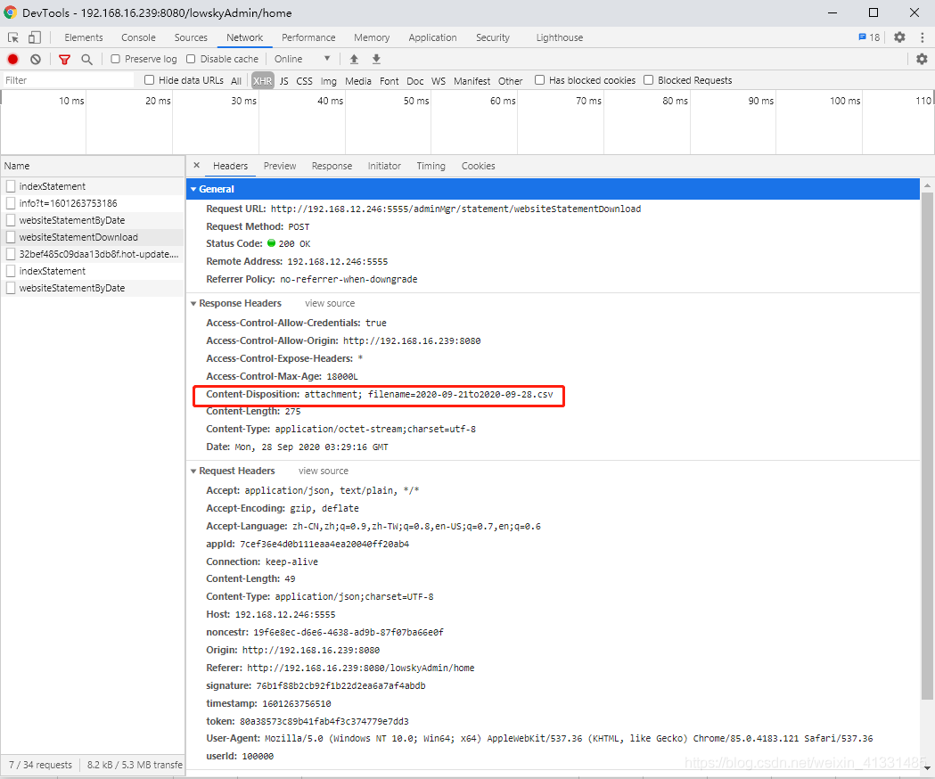Screen dimensions: 935x779
Task: Select the first indexStatement request
Action: [x=93, y=186]
